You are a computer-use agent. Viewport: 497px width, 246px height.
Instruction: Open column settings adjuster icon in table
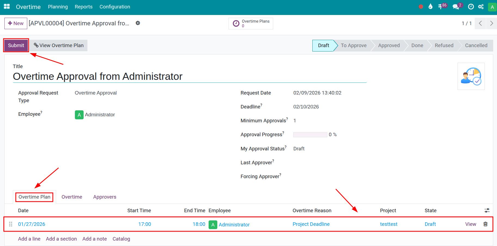487,210
